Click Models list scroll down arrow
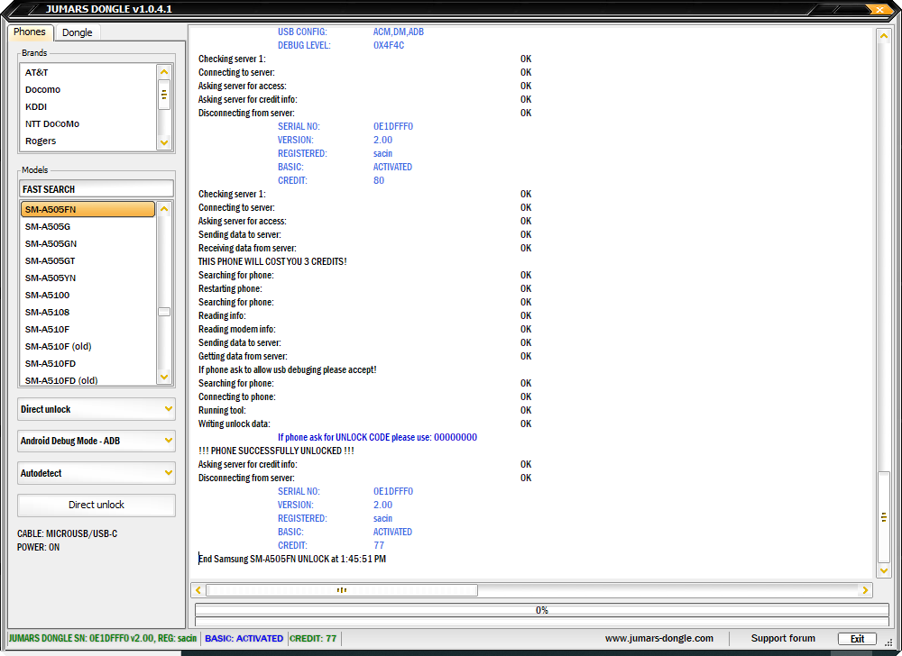Image resolution: width=902 pixels, height=656 pixels. [x=164, y=378]
